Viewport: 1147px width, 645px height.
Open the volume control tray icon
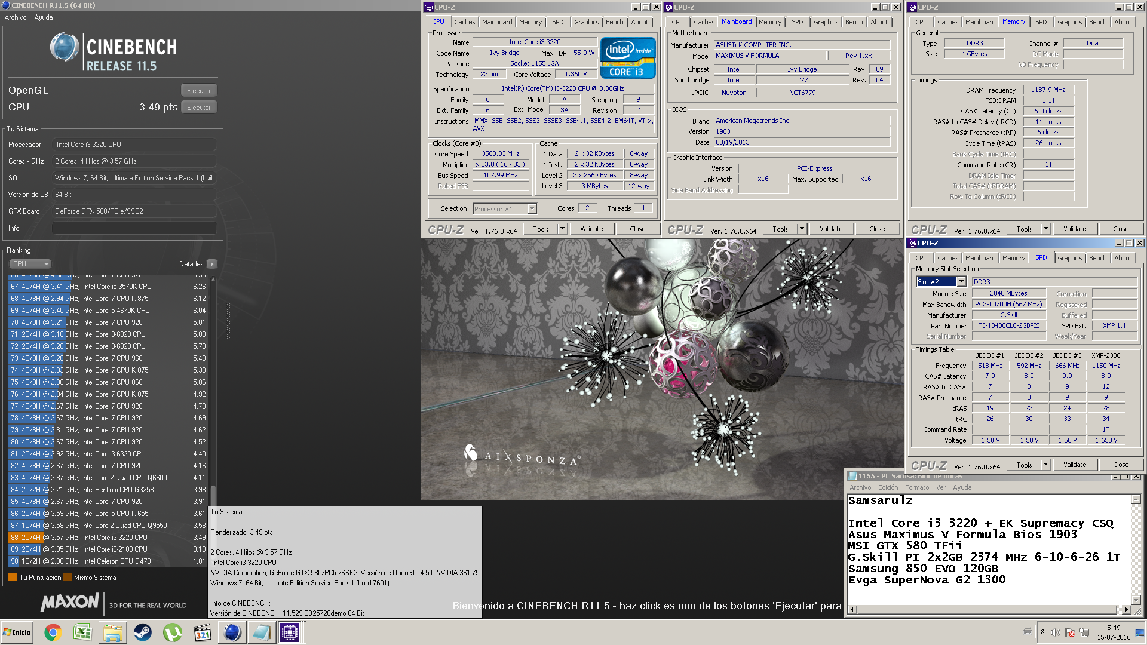pyautogui.click(x=1056, y=632)
